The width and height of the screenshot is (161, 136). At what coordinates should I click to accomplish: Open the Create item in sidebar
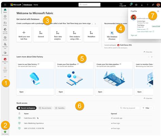tap(5, 17)
